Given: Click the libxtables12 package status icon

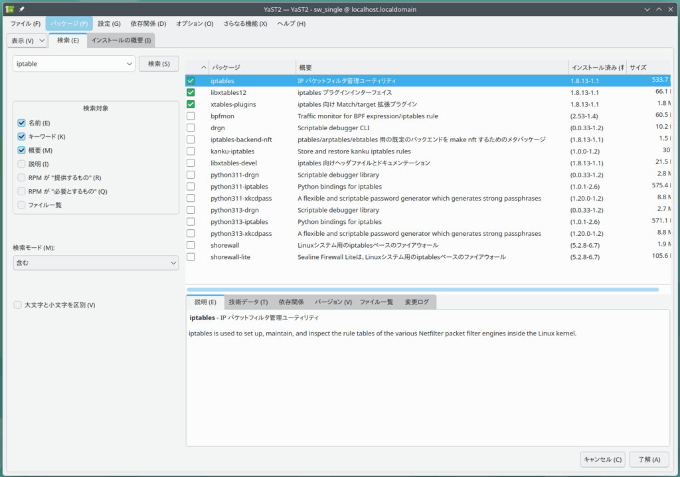Looking at the screenshot, I should (191, 92).
